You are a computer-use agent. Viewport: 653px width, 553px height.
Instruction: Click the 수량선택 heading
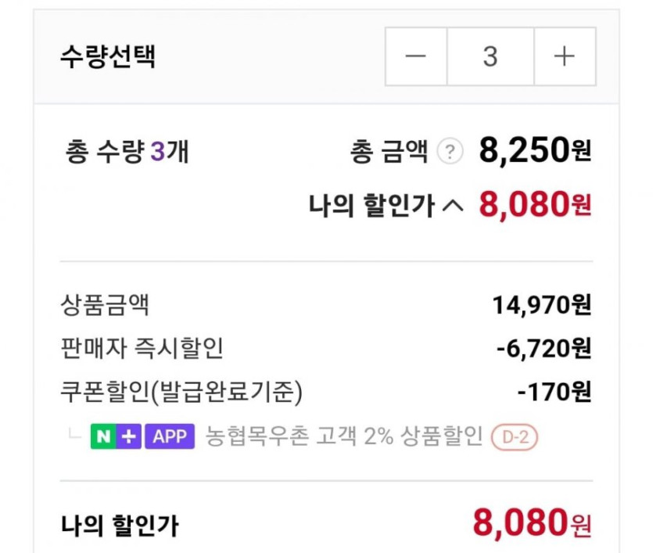coord(107,57)
